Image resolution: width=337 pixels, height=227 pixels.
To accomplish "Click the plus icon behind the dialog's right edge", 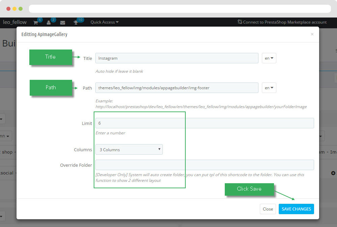I will pyautogui.click(x=333, y=173).
